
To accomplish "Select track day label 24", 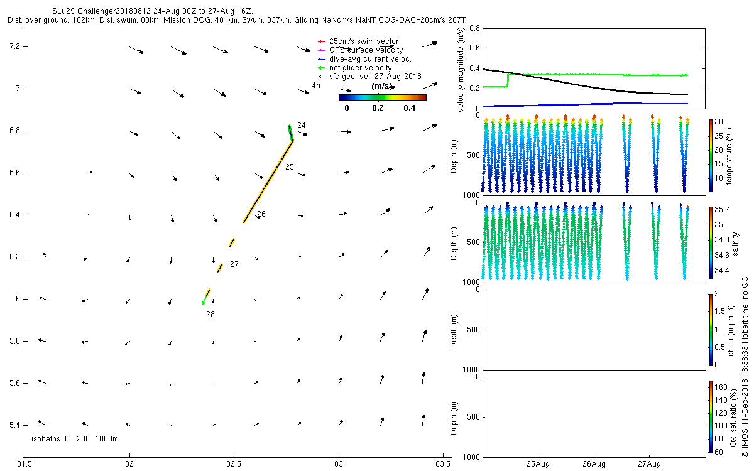I will click(302, 126).
